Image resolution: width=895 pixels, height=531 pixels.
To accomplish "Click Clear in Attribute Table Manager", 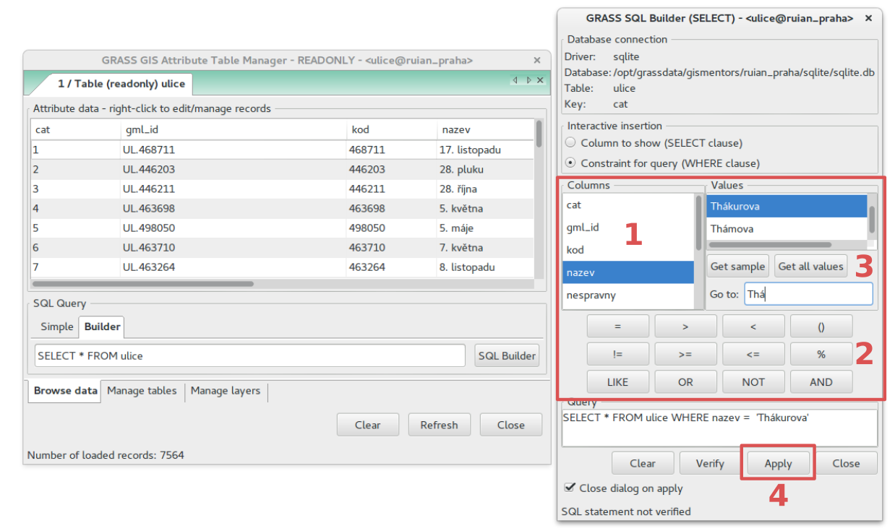I will click(x=367, y=425).
